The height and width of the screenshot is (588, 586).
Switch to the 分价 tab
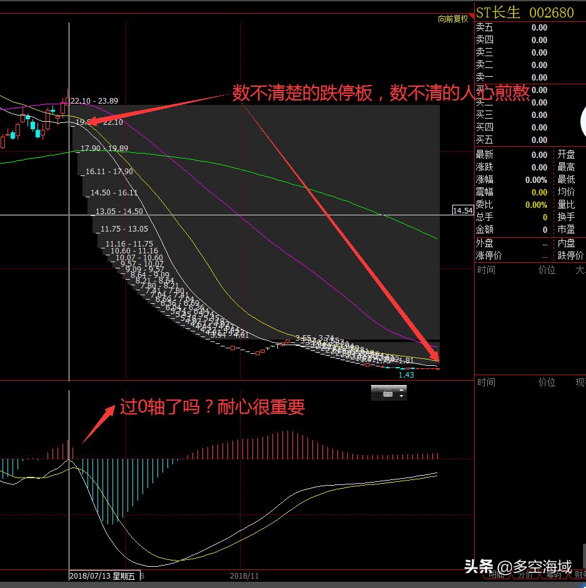pos(525,576)
